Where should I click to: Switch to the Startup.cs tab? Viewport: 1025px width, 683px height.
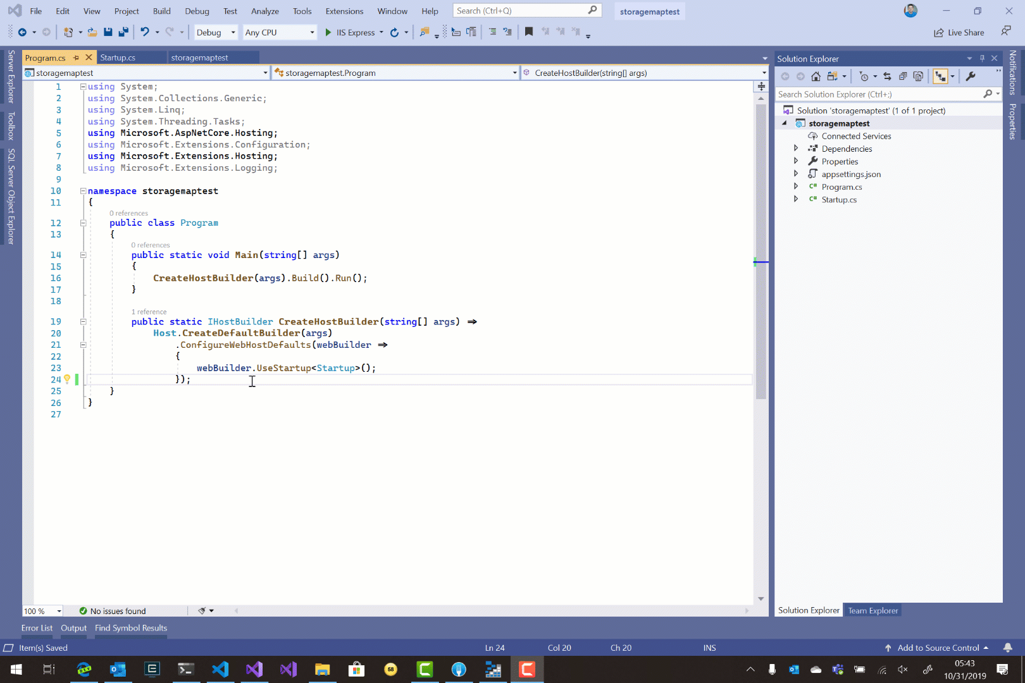tap(118, 57)
